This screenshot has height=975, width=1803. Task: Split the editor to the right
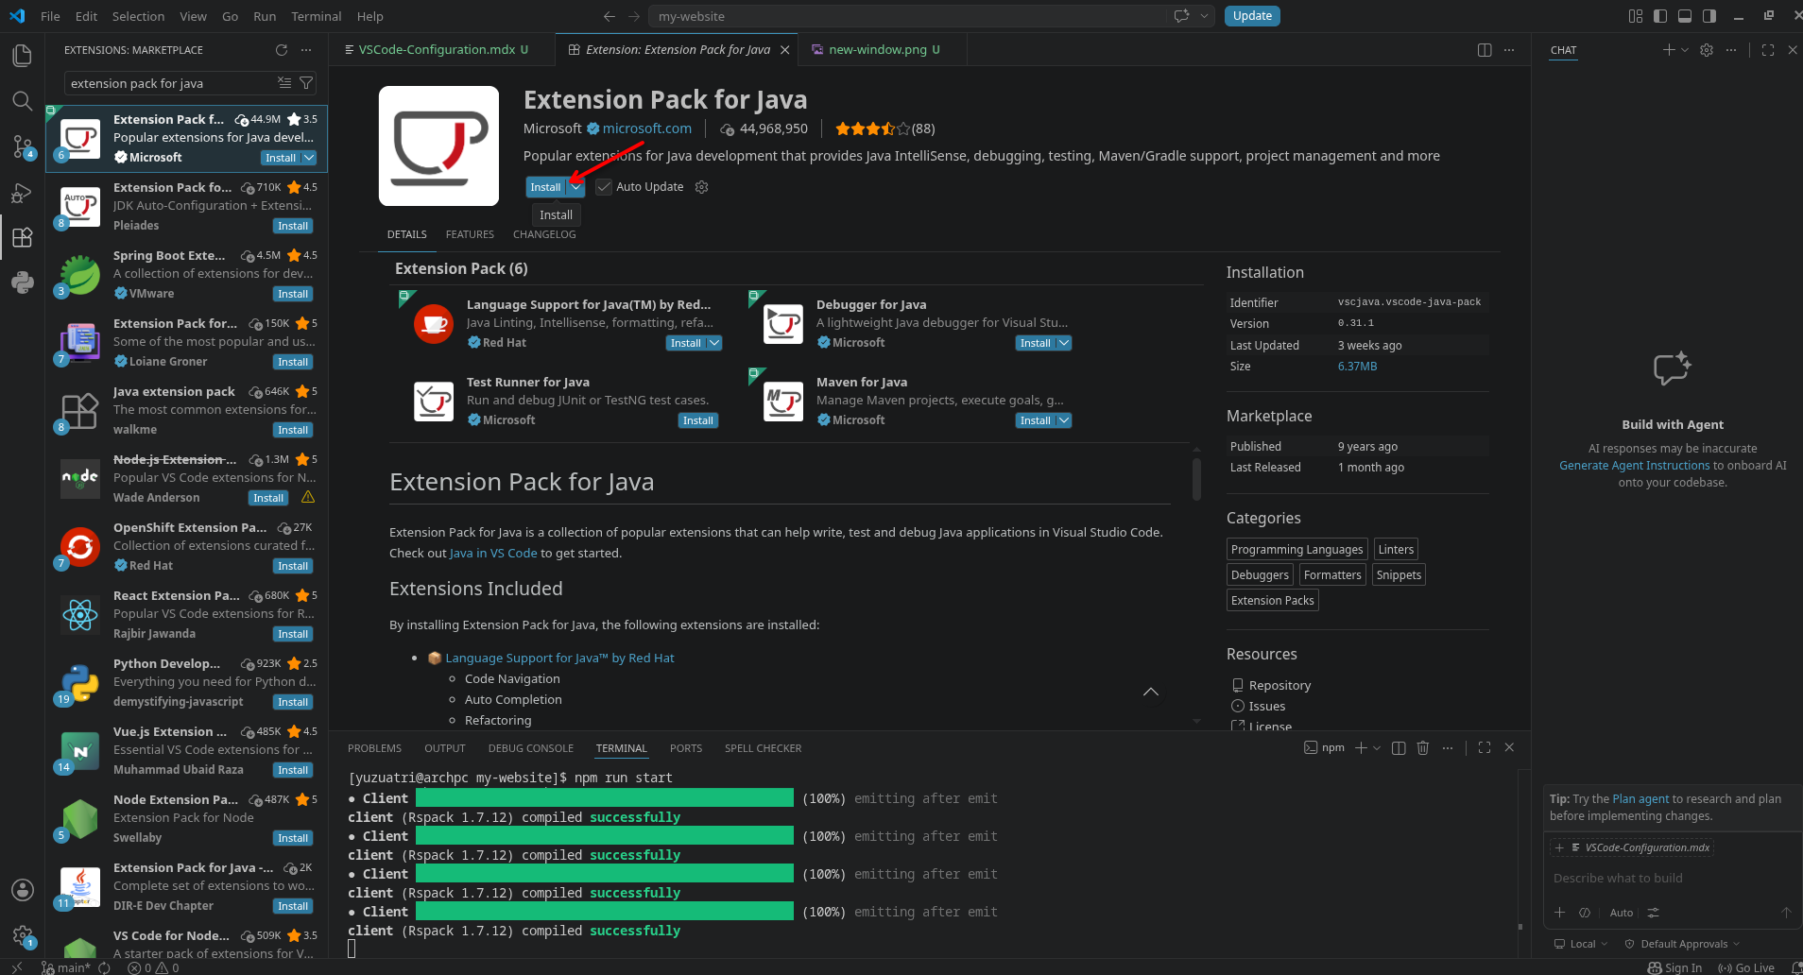(x=1485, y=50)
